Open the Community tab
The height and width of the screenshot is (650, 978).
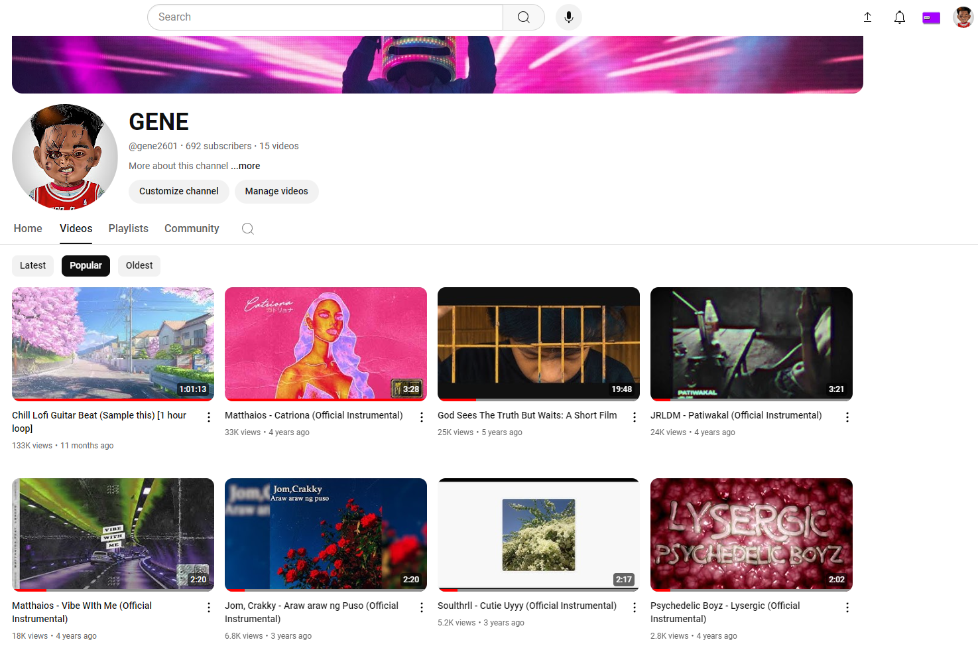click(192, 229)
